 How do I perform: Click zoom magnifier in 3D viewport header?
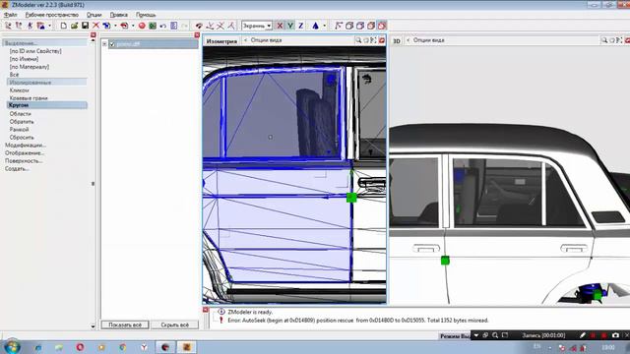click(603, 40)
